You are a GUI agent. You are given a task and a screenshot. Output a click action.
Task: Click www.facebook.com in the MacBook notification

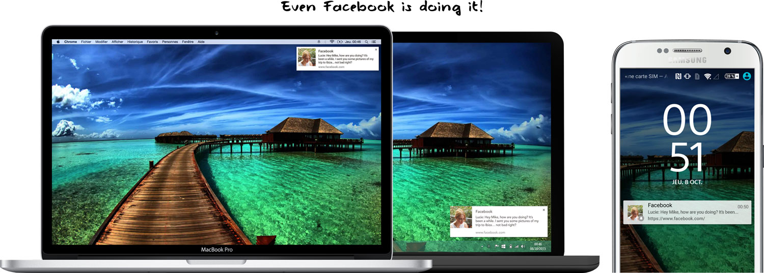tap(332, 67)
